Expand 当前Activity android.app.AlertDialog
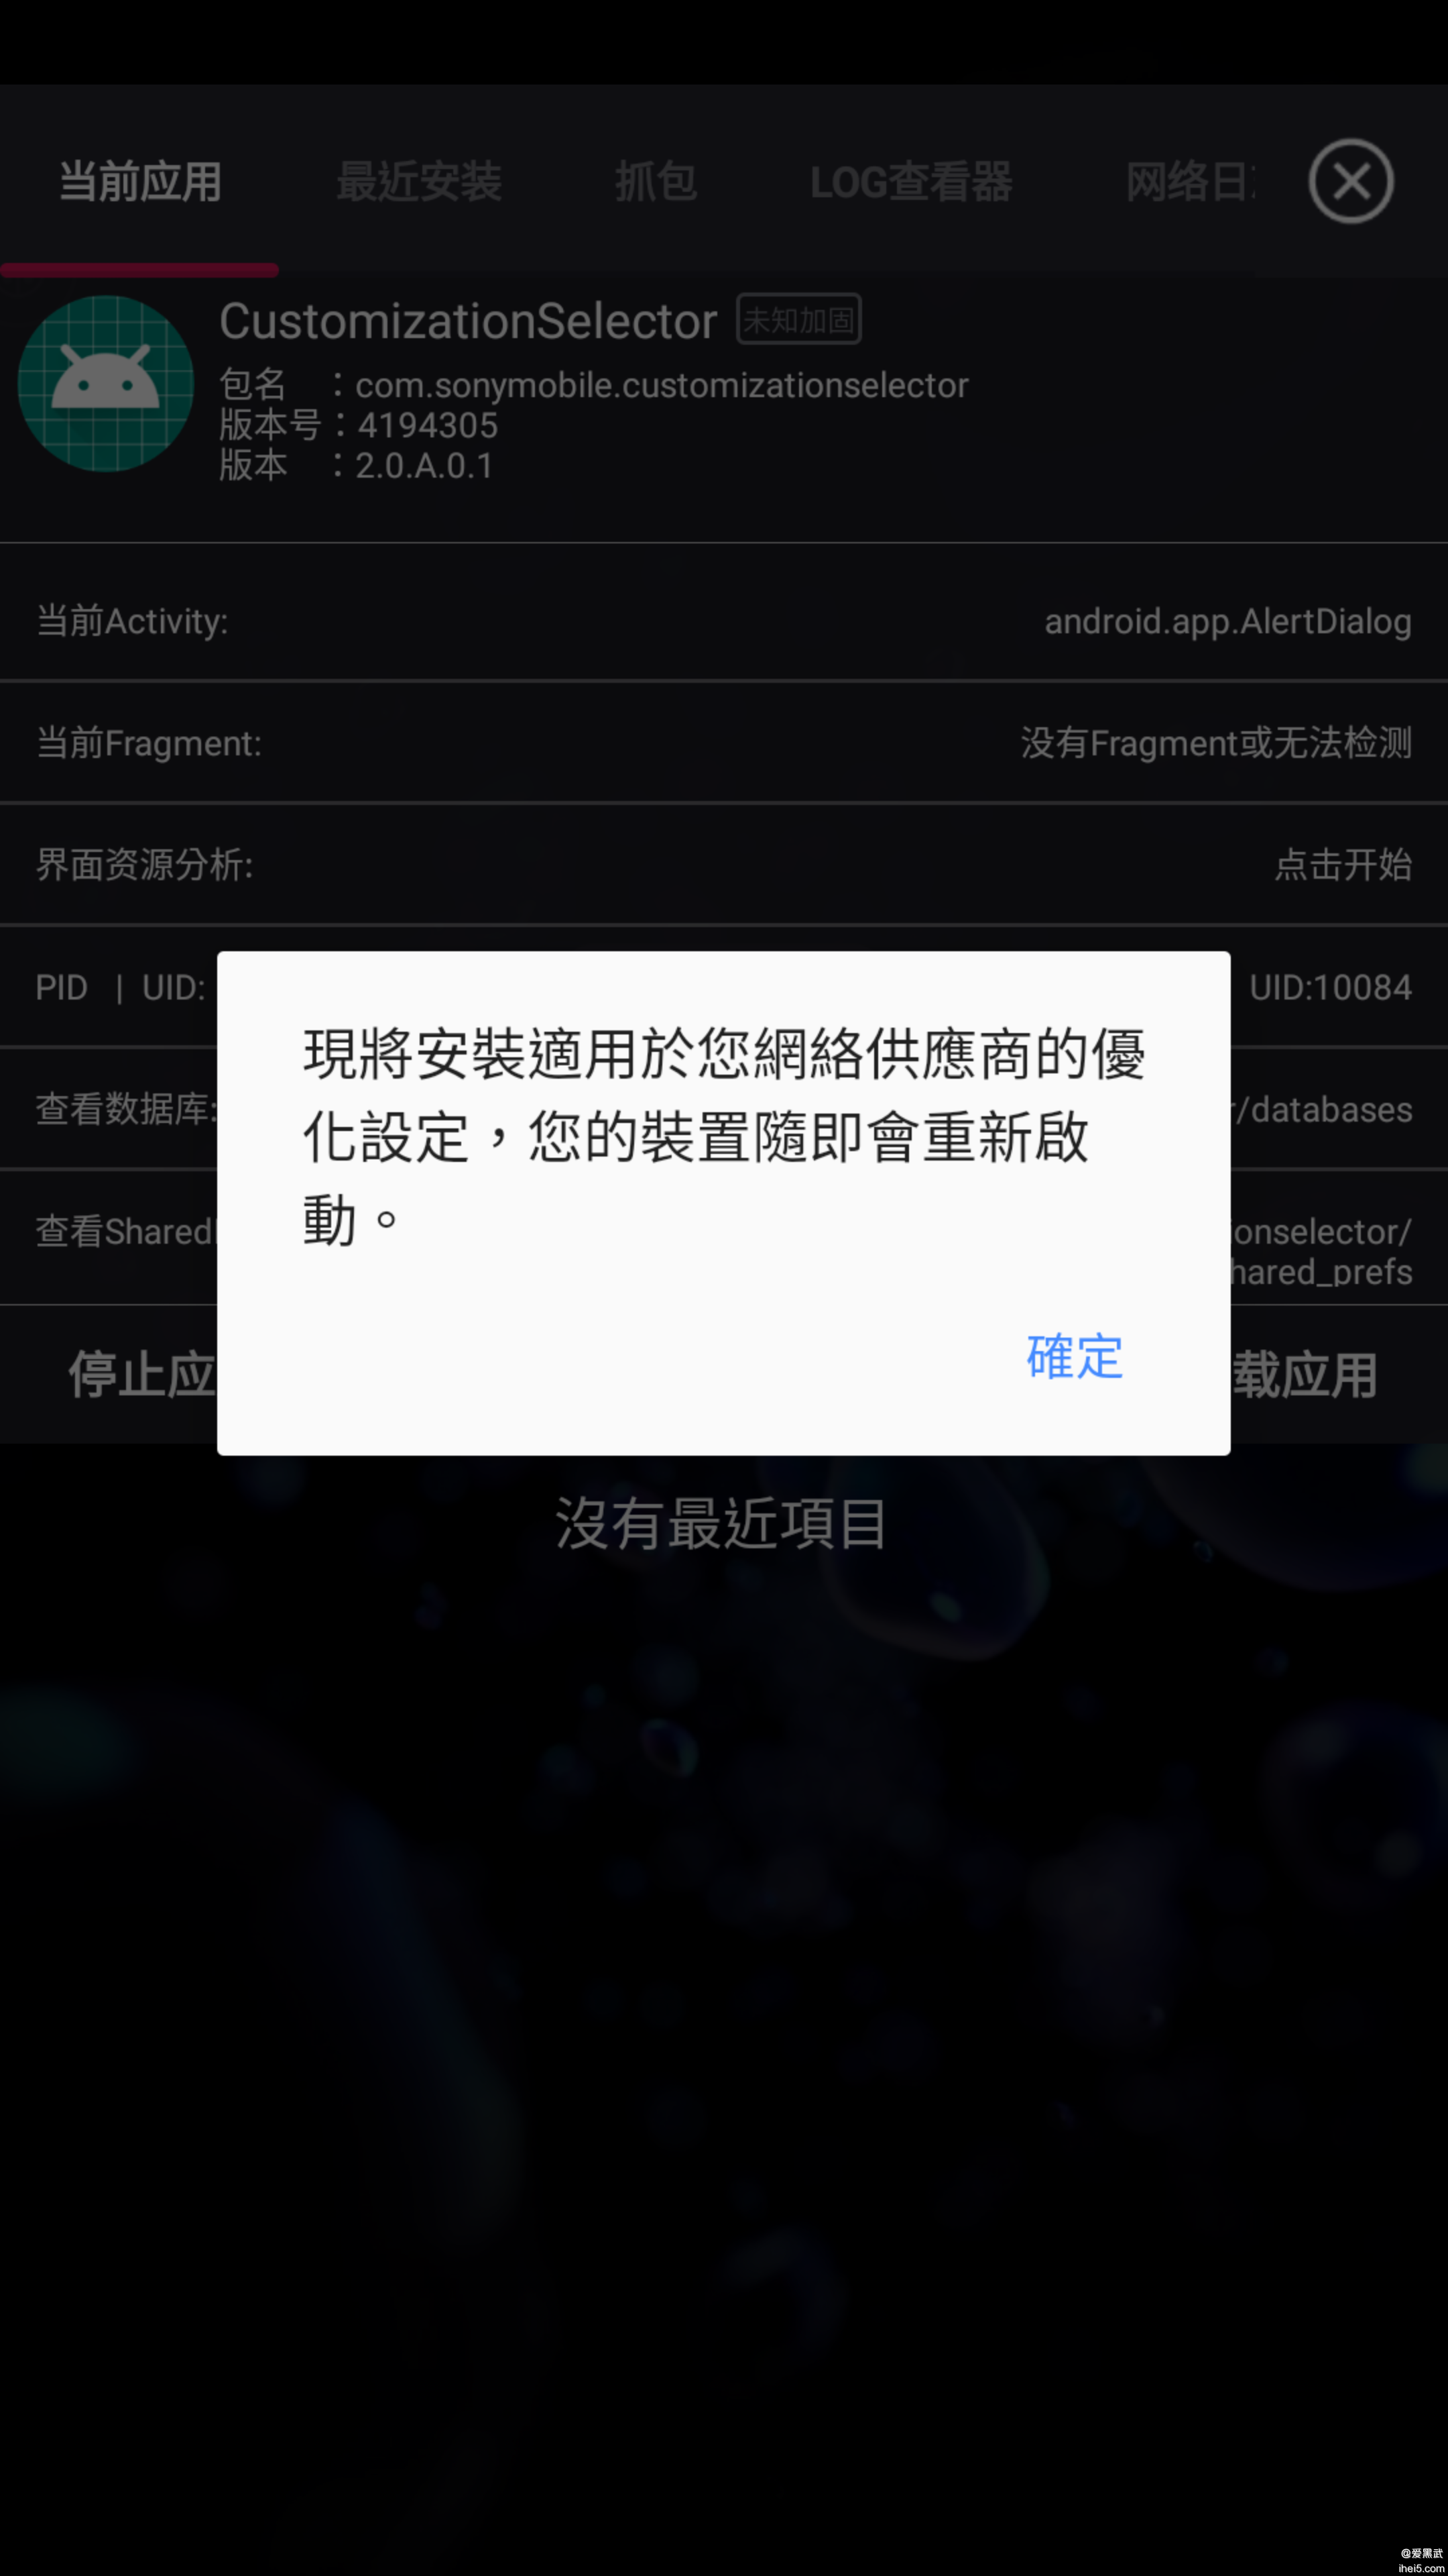The width and height of the screenshot is (1448, 2576). (x=723, y=621)
